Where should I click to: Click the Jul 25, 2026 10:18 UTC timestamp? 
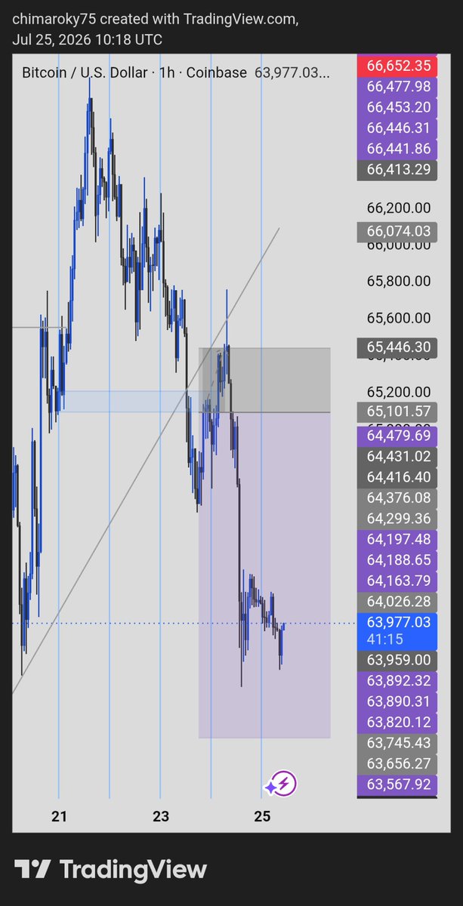pos(88,39)
